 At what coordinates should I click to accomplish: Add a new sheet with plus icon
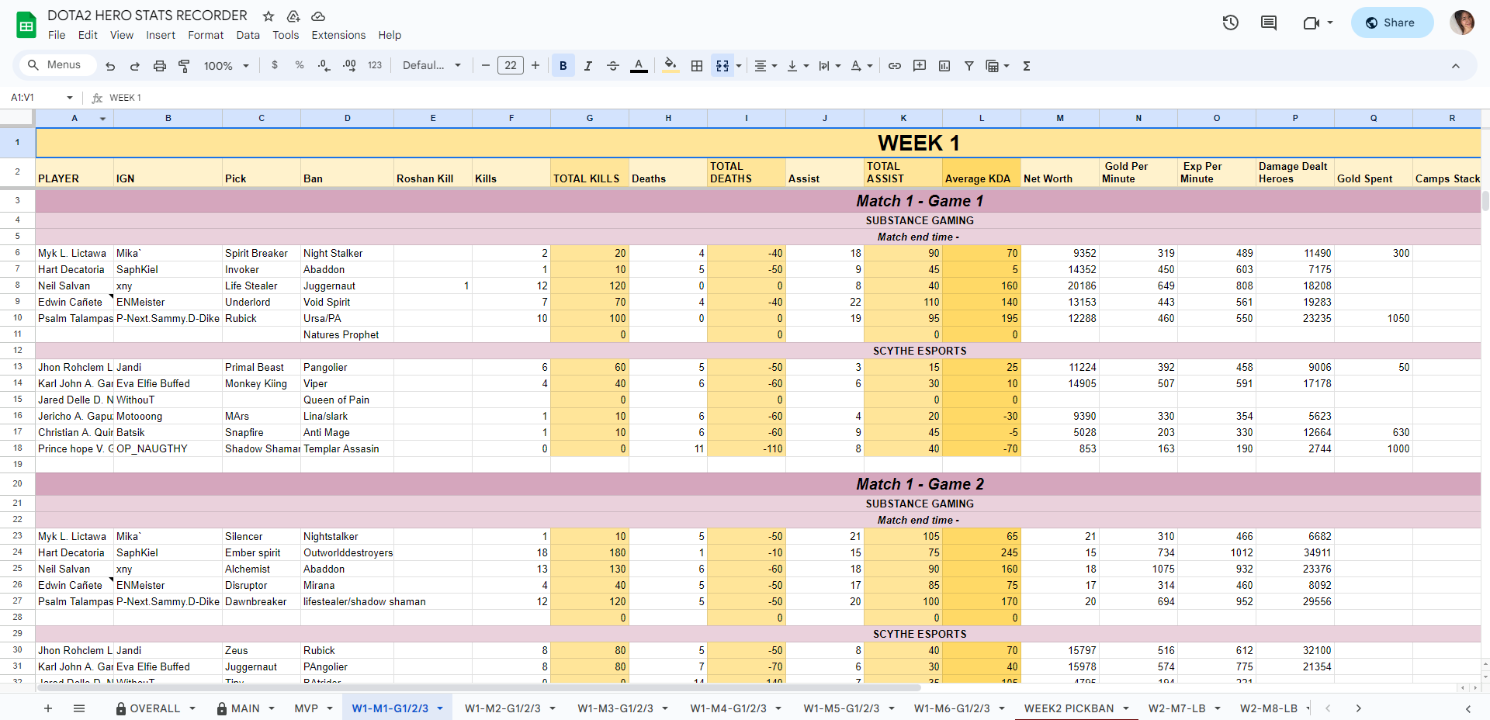(48, 708)
